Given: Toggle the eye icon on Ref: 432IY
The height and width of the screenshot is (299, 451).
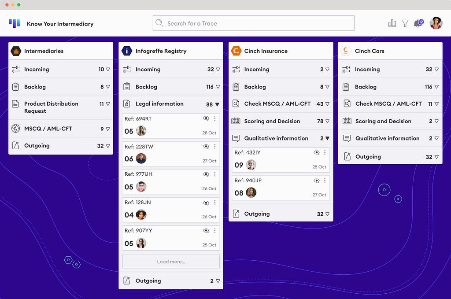Looking at the screenshot, I should pyautogui.click(x=316, y=152).
